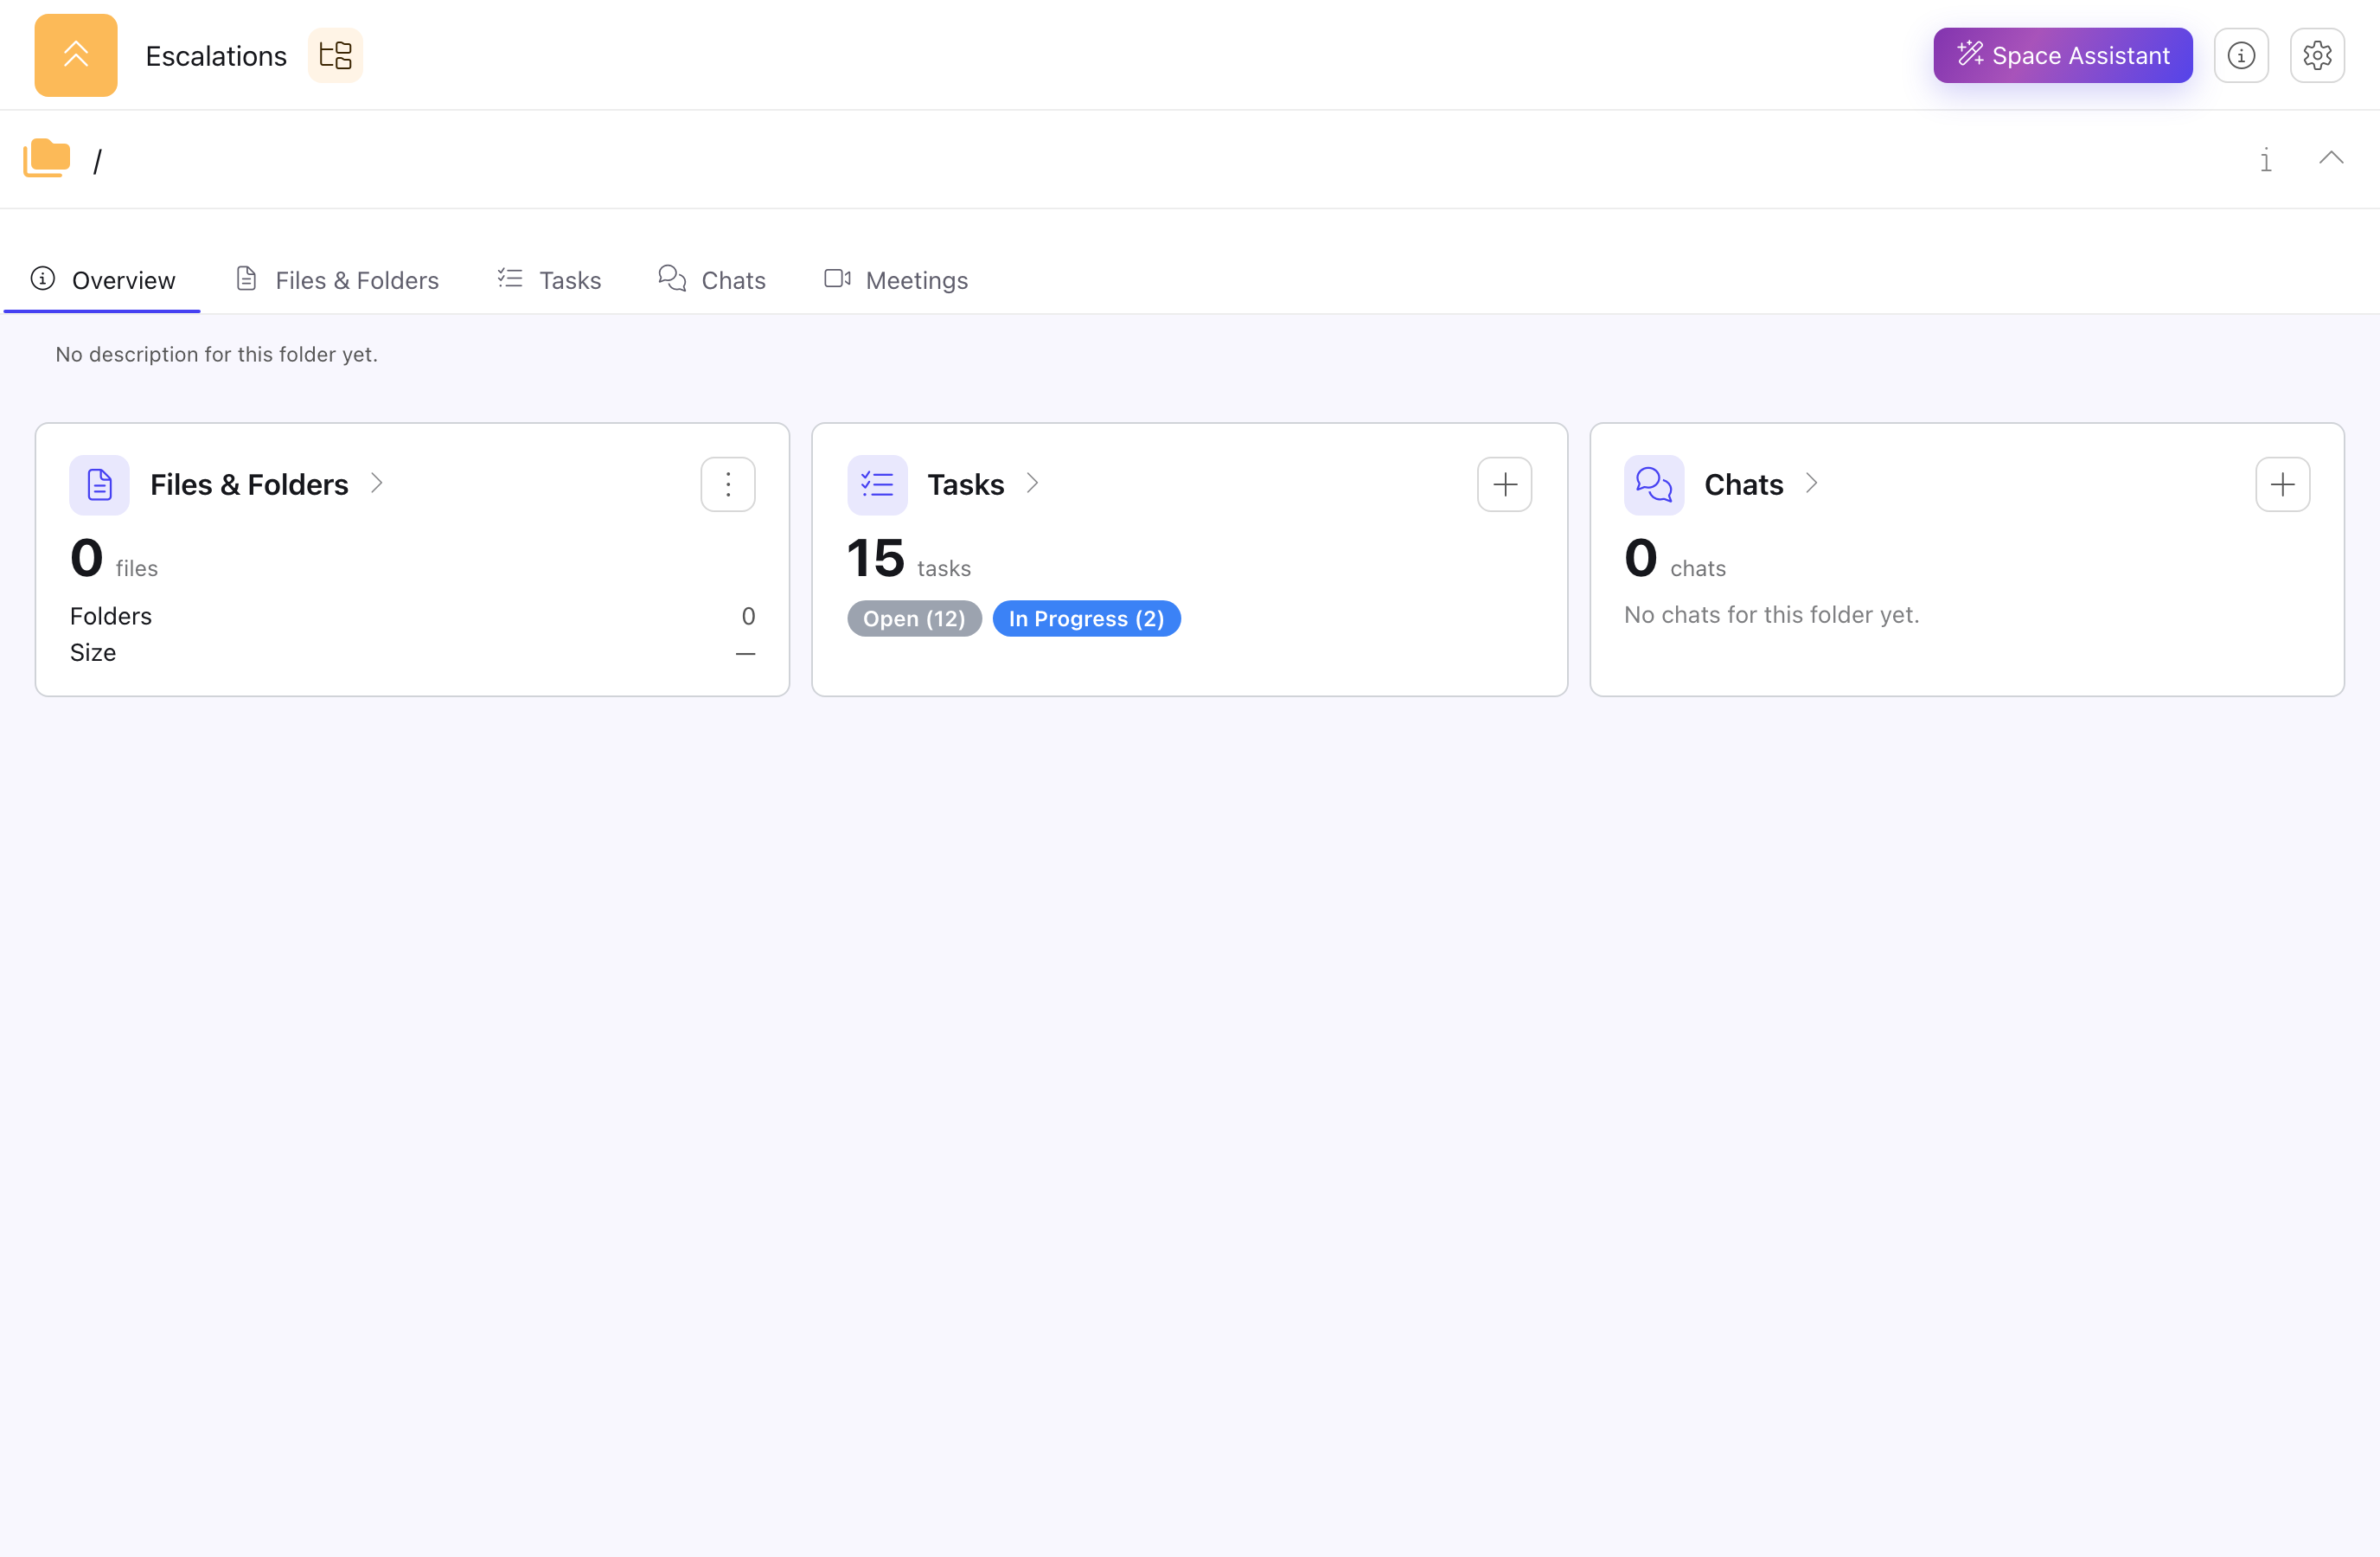Go to the Tasks tab

[x=549, y=280]
